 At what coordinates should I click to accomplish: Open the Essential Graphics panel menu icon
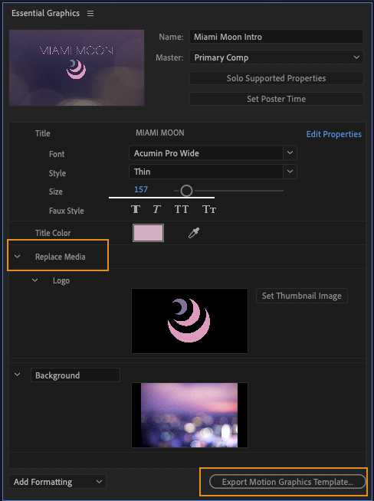(x=90, y=14)
